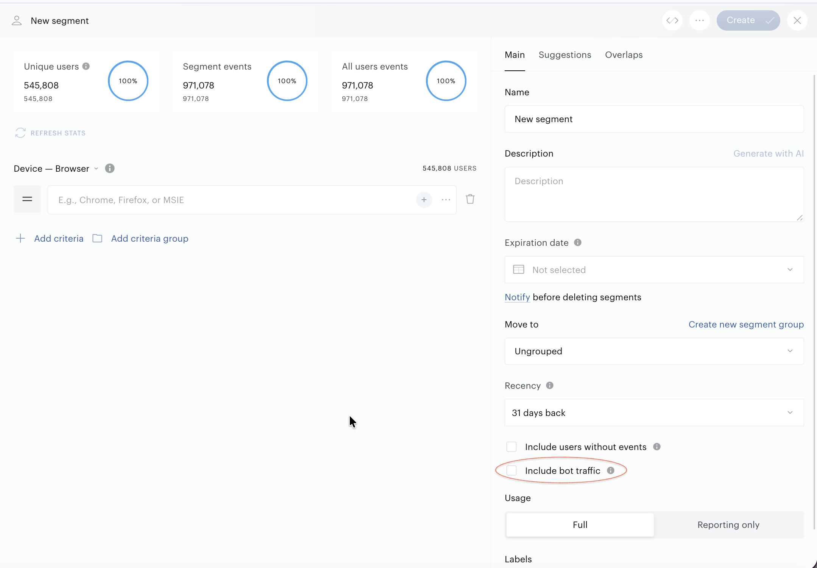Open the Recency 31 days back dropdown
The height and width of the screenshot is (568, 817).
(654, 413)
